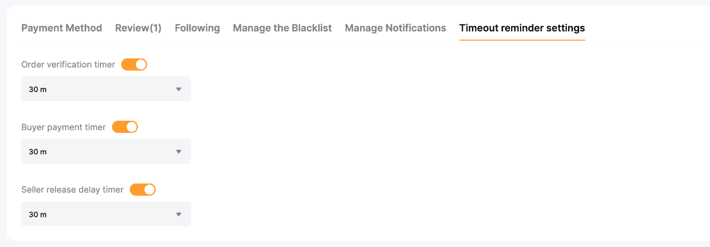The width and height of the screenshot is (710, 247).
Task: Click the Buyer payment timer label text
Action: tap(63, 127)
